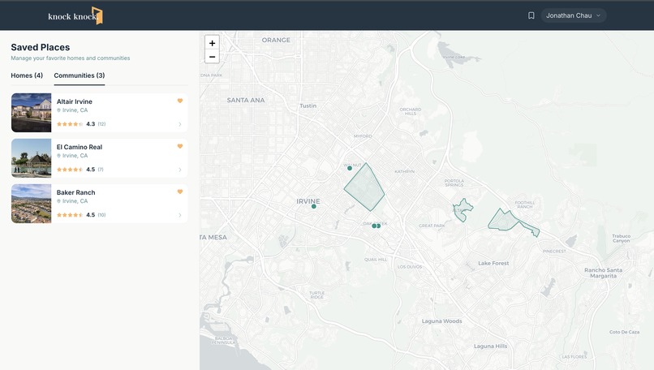
Task: Click the Tustin map label
Action: 308,105
